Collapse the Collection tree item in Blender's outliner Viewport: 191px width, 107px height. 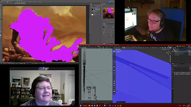point(173,50)
